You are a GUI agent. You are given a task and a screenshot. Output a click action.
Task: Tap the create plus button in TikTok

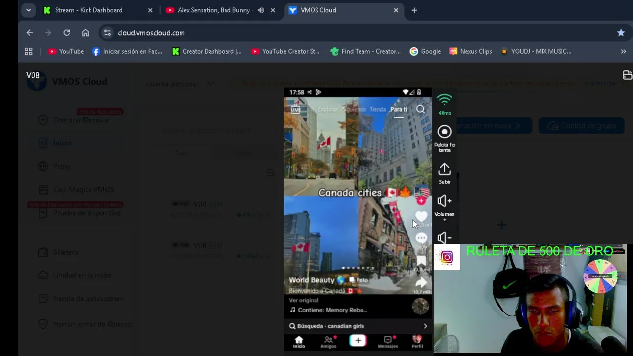pyautogui.click(x=358, y=340)
